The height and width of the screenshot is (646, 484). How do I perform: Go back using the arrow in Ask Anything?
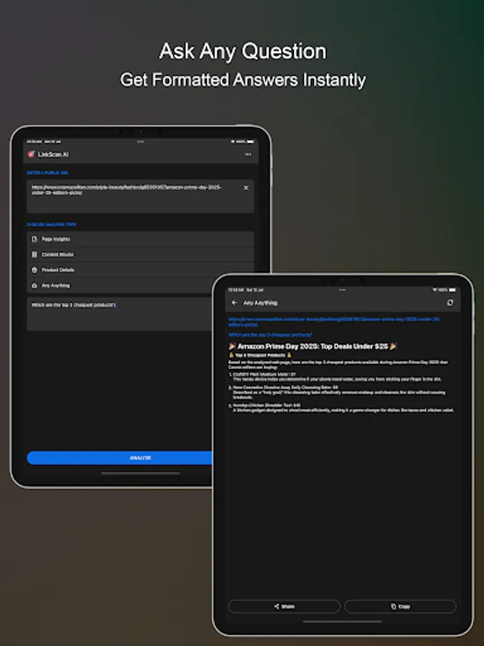coord(234,302)
